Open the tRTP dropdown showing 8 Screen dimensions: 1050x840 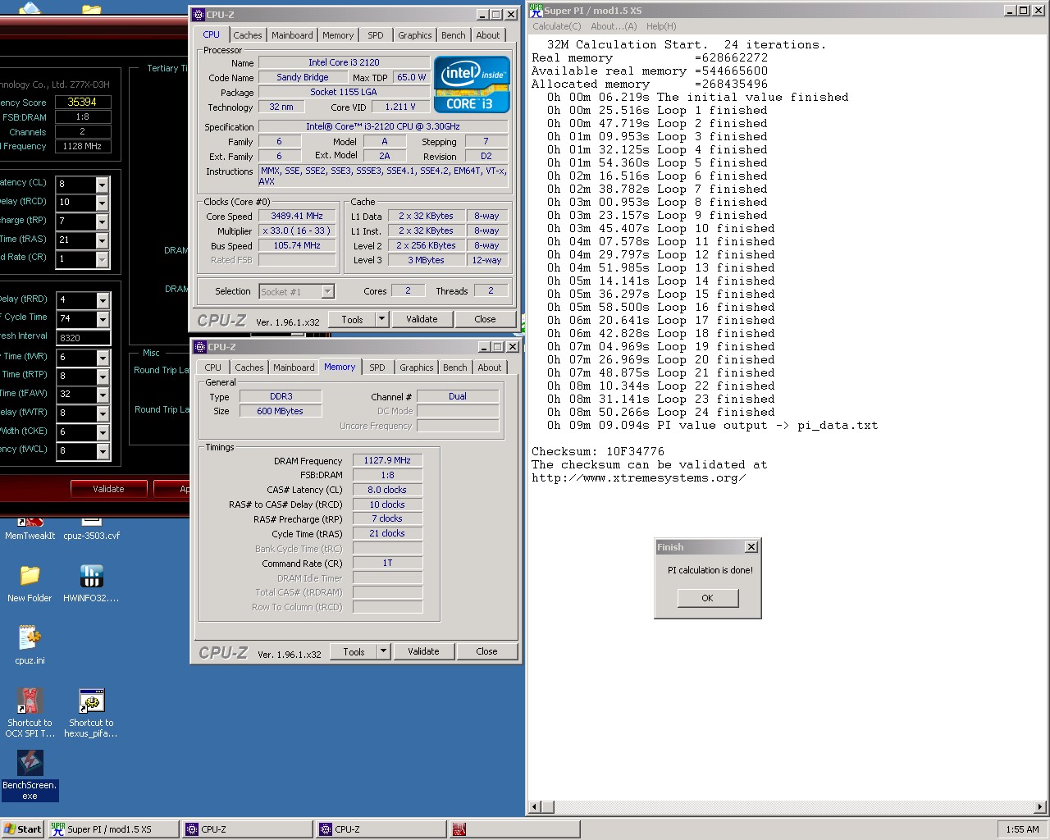pyautogui.click(x=103, y=377)
